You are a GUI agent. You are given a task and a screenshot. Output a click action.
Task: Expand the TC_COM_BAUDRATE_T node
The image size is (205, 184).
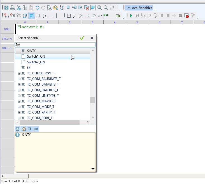pos(19,79)
